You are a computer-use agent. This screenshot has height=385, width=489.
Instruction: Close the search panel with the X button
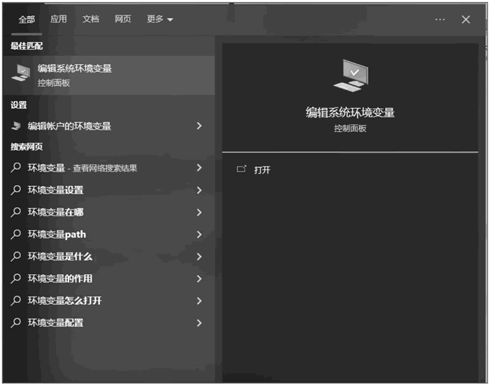point(466,20)
